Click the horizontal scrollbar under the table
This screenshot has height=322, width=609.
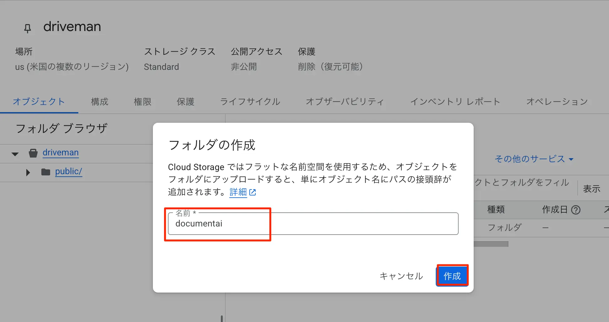[491, 244]
